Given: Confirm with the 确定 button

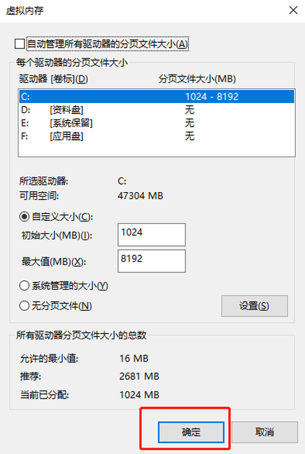Looking at the screenshot, I should 191,432.
